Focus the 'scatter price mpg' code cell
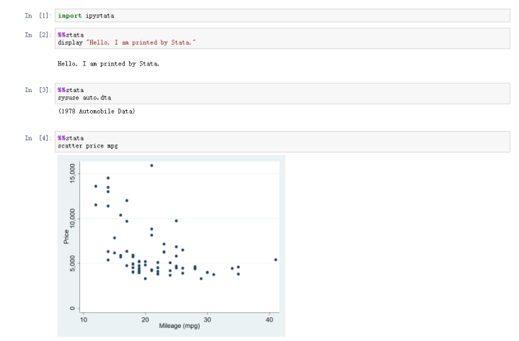This screenshot has width=519, height=341. pyautogui.click(x=283, y=142)
